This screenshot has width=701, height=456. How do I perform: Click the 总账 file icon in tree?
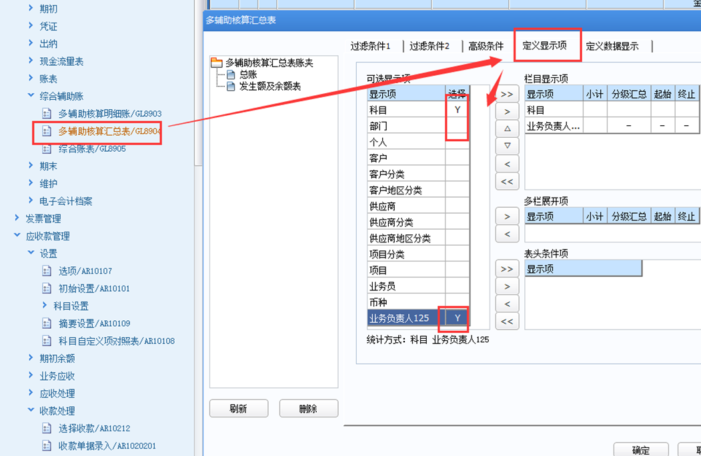tap(231, 75)
